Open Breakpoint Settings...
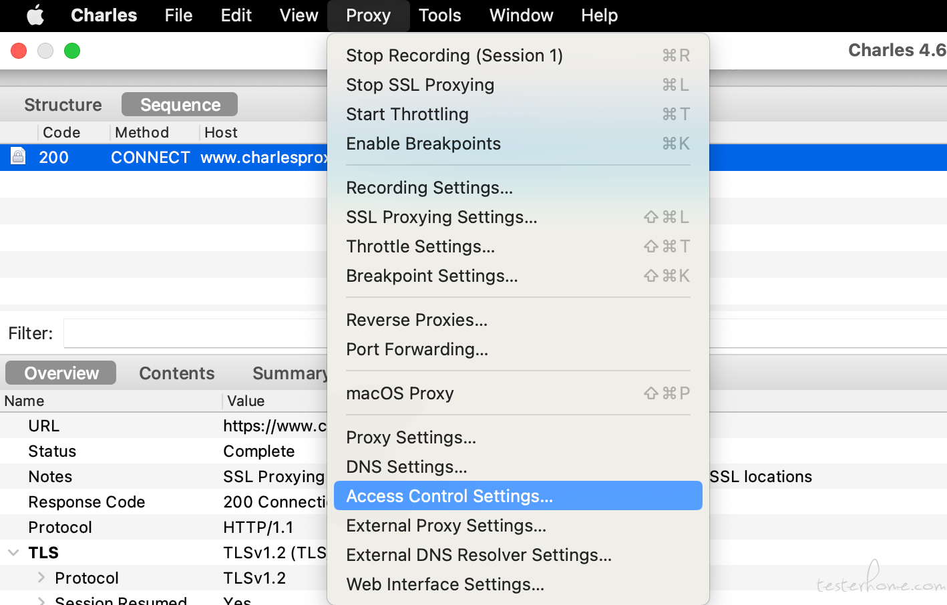This screenshot has width=947, height=605. click(518, 276)
